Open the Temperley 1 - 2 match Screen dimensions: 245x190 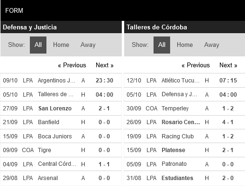pos(184,109)
